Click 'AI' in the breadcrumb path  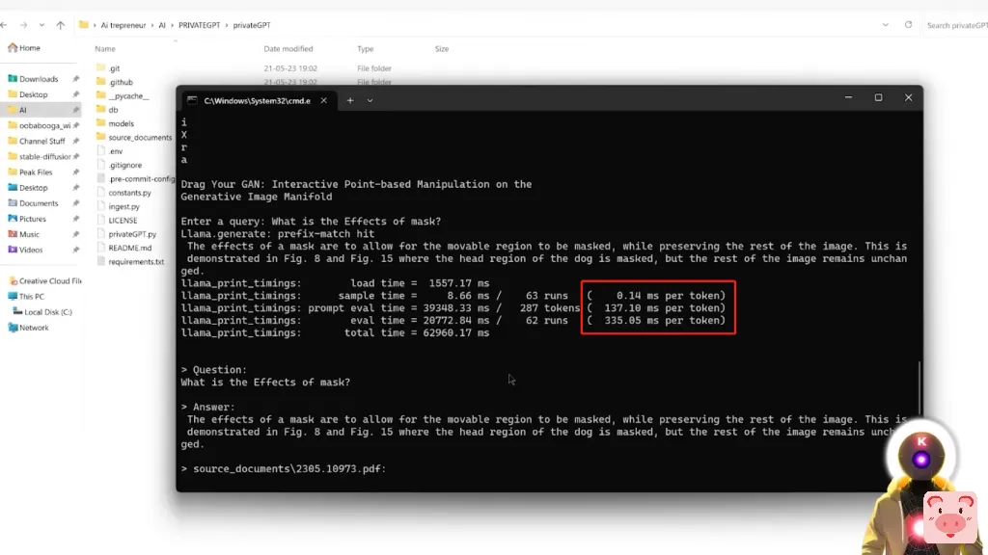pyautogui.click(x=162, y=25)
